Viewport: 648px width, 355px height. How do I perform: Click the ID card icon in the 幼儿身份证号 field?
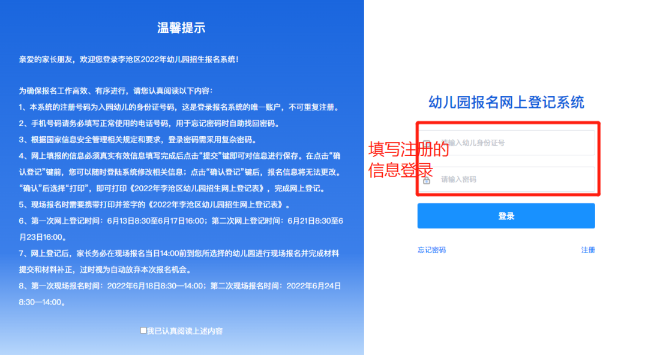pos(427,143)
